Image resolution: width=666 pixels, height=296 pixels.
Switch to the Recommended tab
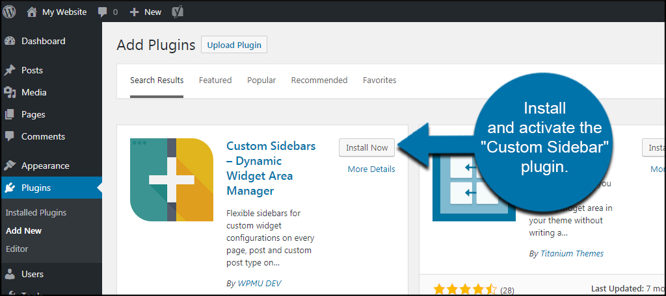(x=319, y=80)
